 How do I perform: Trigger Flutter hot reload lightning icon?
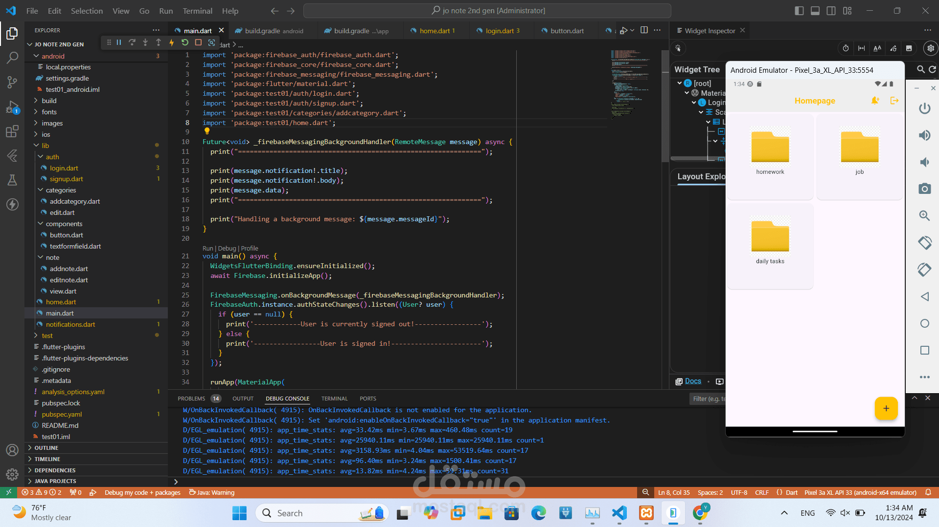click(171, 42)
